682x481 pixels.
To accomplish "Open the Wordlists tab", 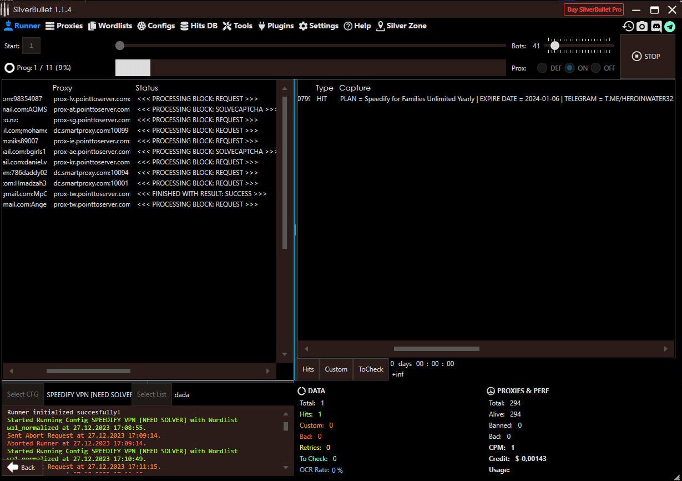I will pos(110,26).
